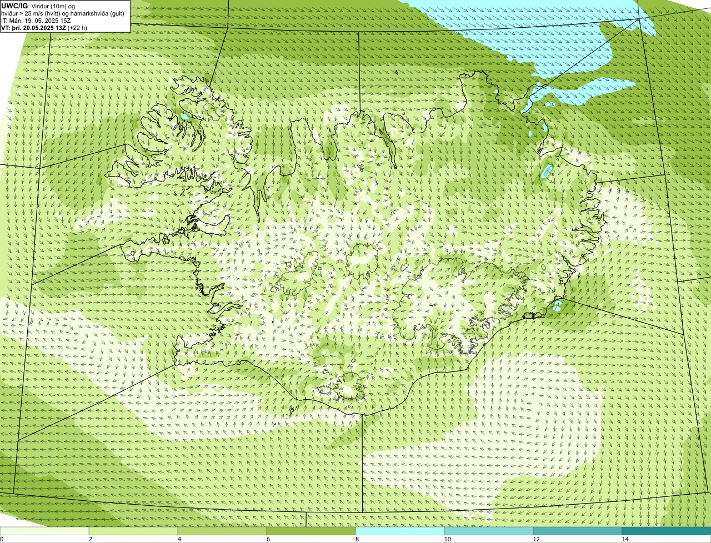Viewport: 711px width, 543px height.
Task: Click the '6' scale label
Action: pos(268,539)
